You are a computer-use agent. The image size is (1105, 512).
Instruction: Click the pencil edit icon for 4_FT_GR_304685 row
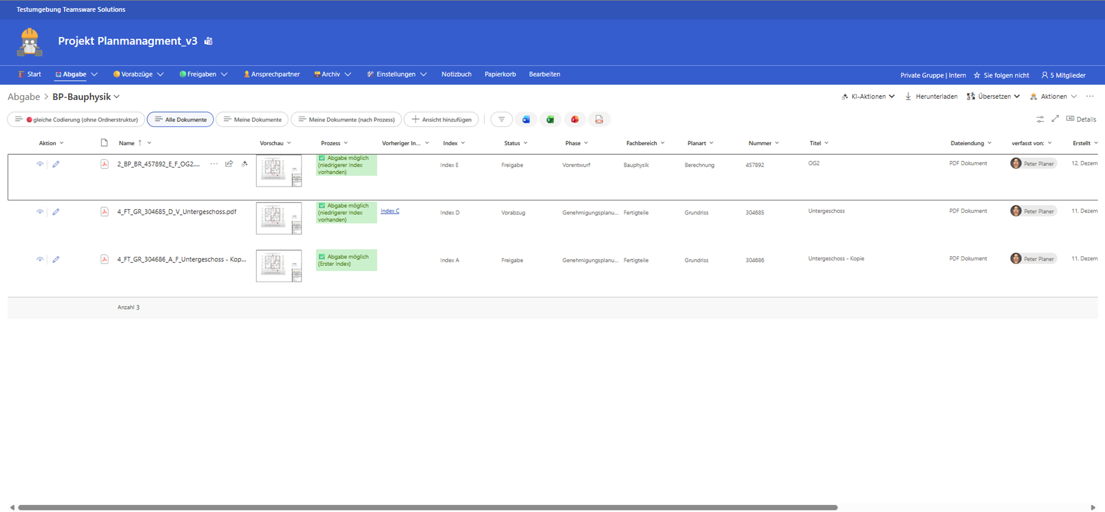click(x=56, y=212)
